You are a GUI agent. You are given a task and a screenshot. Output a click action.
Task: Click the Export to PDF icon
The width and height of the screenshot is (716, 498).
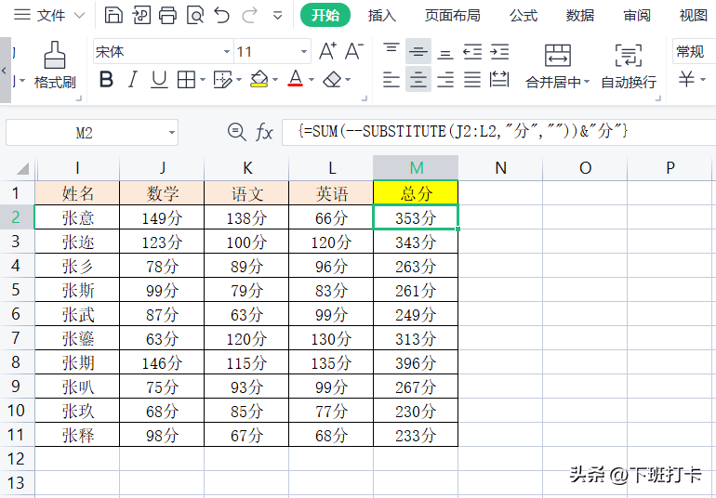click(141, 15)
